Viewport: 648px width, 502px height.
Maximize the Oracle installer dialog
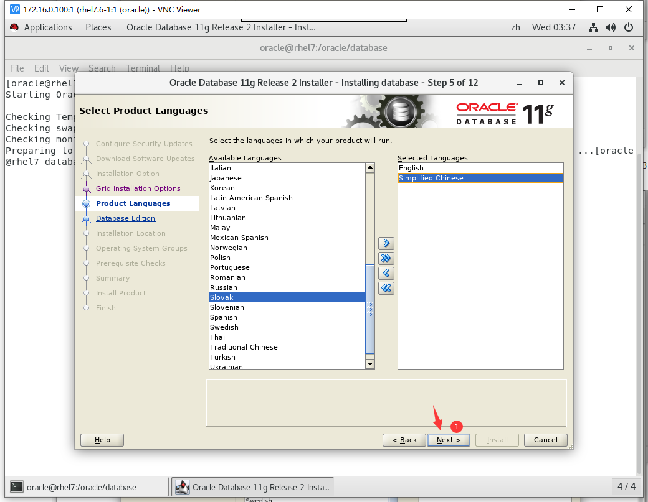click(x=541, y=83)
